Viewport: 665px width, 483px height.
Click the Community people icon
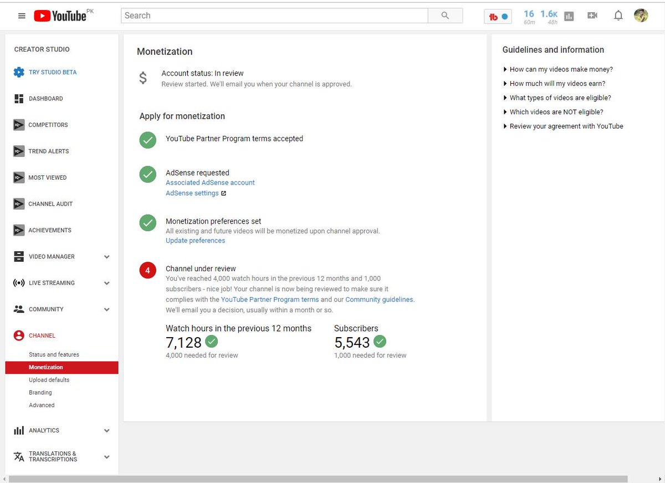[19, 309]
